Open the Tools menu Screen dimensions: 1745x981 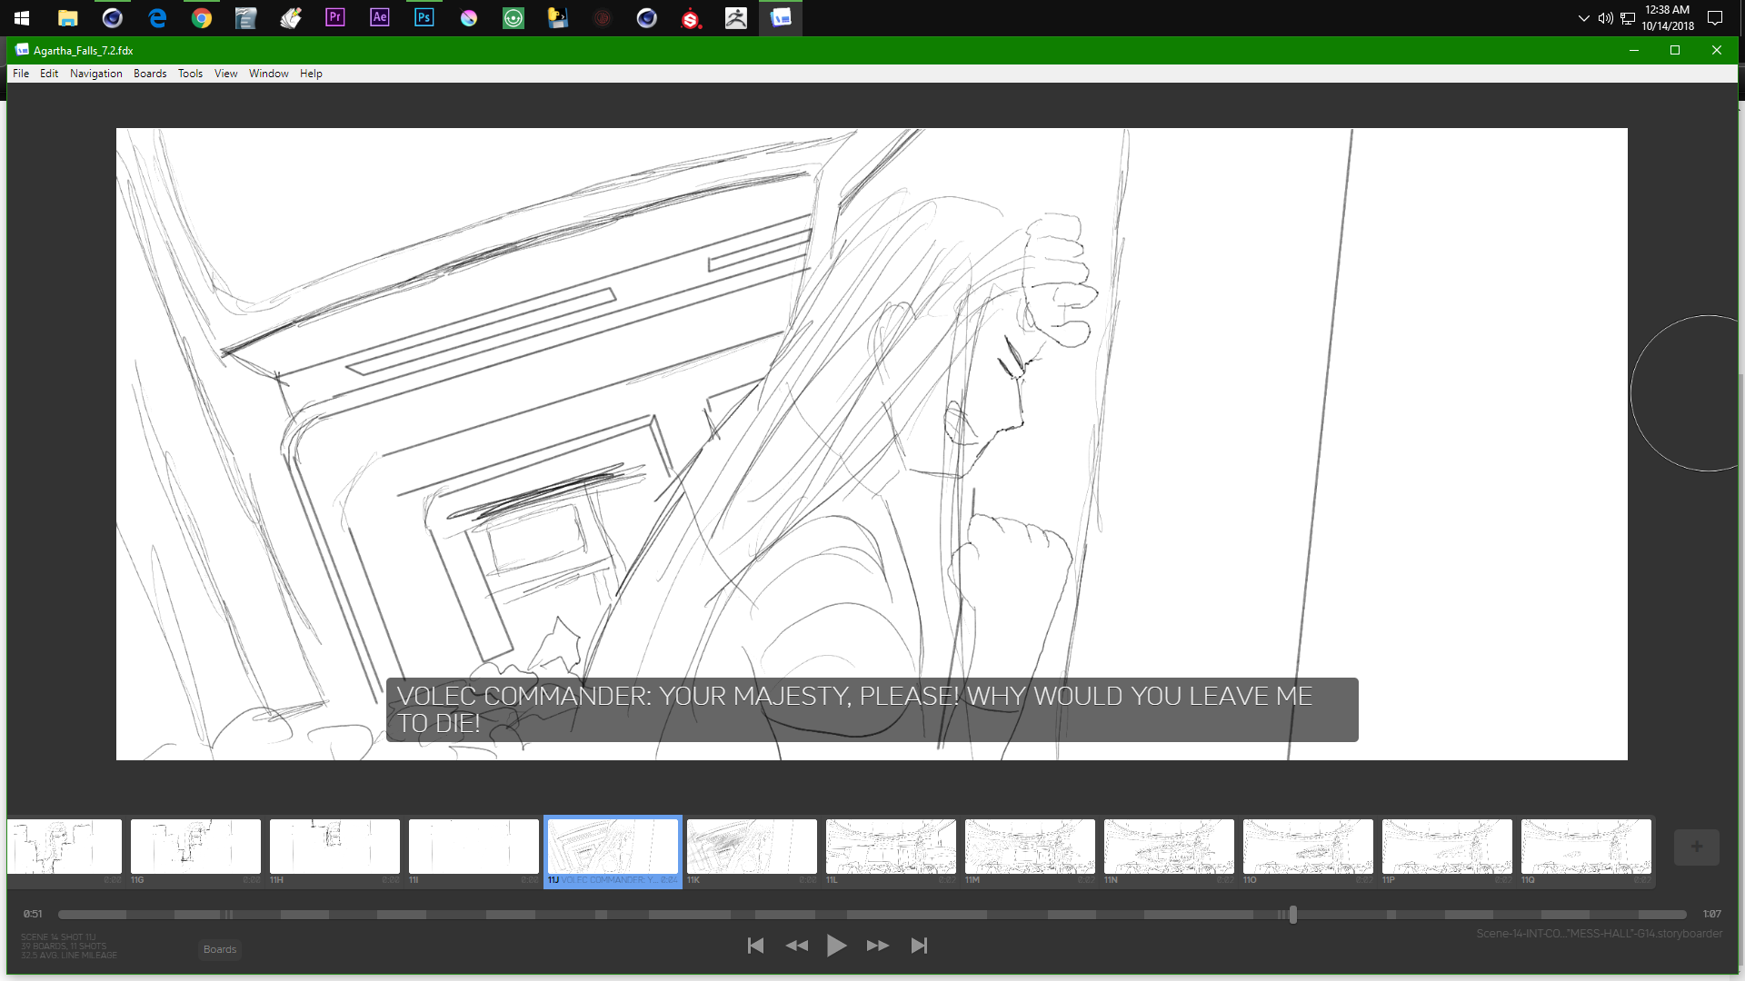click(190, 74)
